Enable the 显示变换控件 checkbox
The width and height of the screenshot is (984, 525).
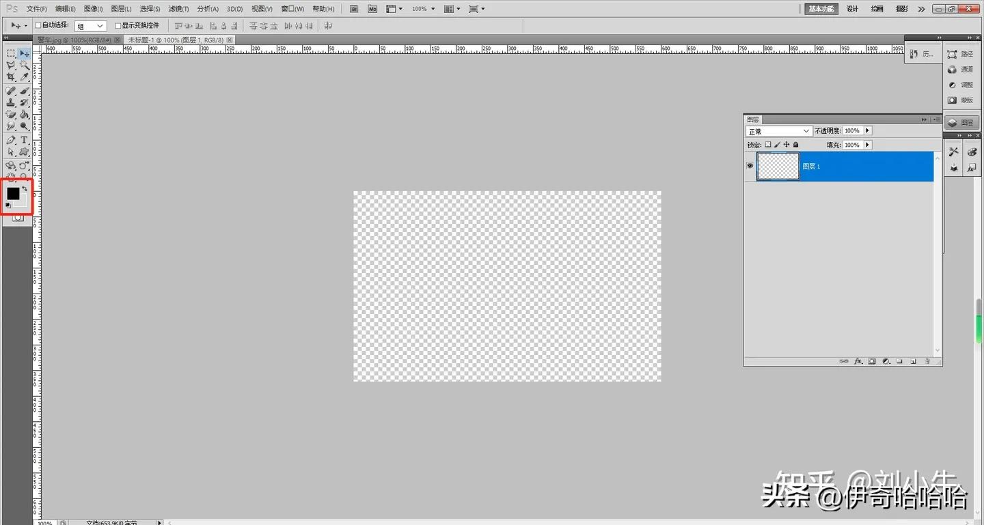tap(118, 25)
